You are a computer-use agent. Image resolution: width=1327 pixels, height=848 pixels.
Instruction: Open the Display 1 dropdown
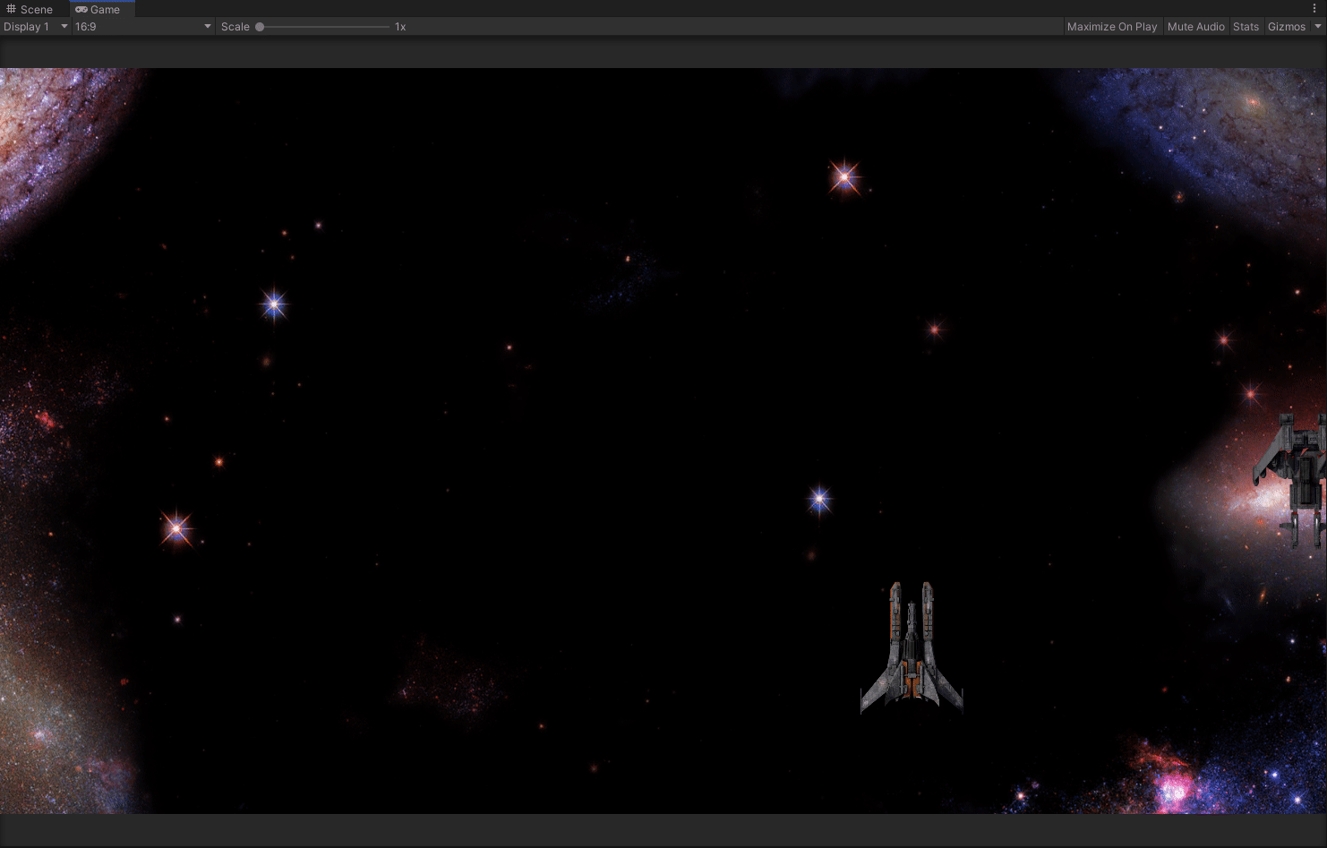click(x=36, y=27)
